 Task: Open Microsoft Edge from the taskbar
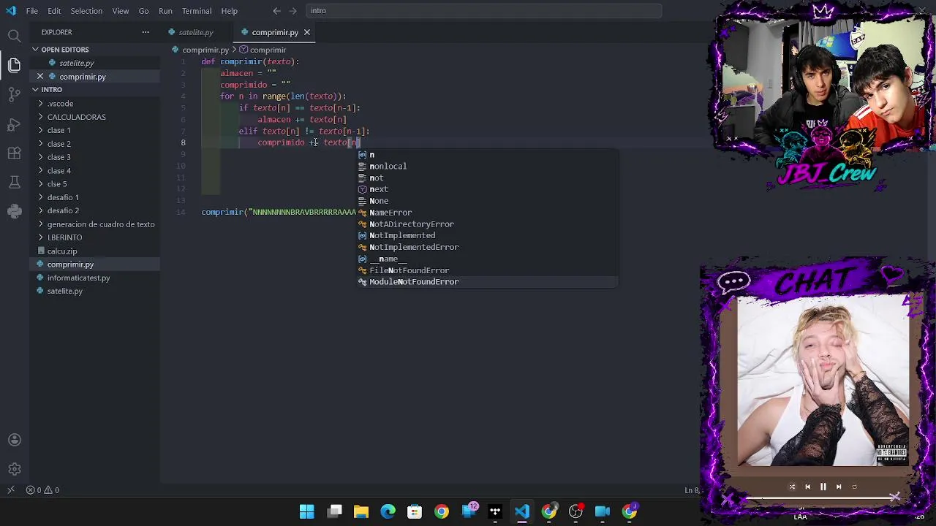[x=388, y=511]
